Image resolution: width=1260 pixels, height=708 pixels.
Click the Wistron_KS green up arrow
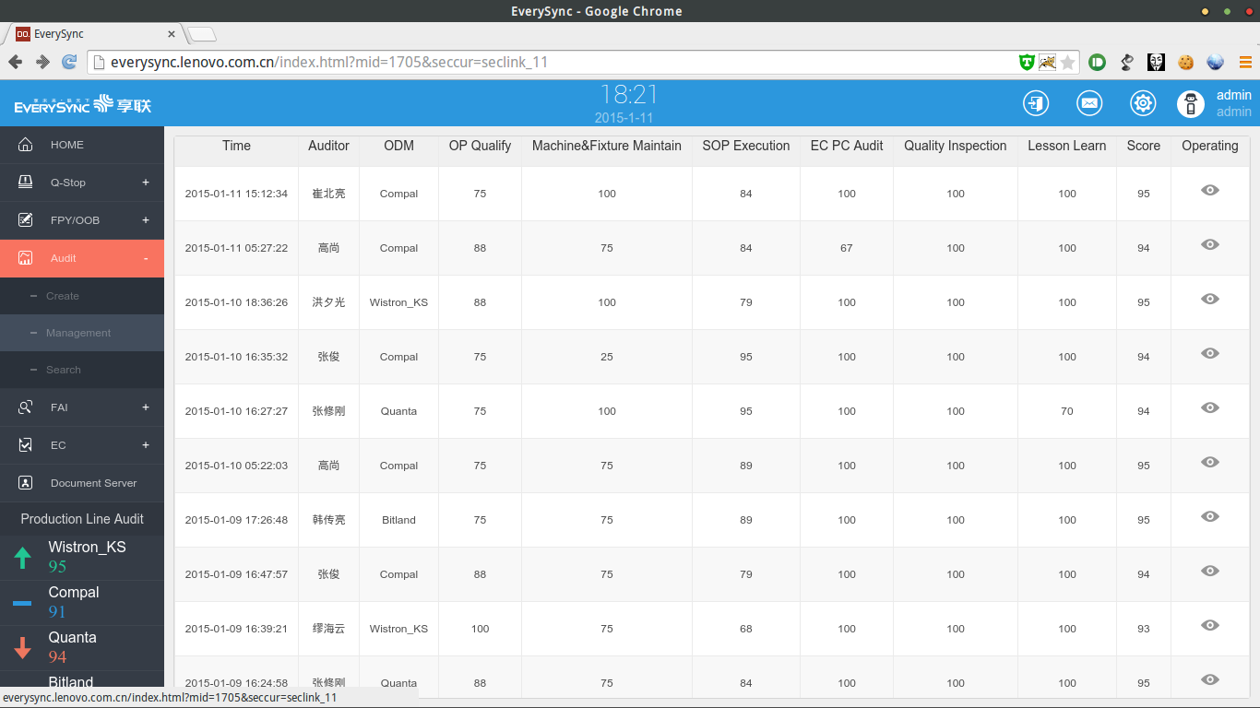tap(23, 557)
